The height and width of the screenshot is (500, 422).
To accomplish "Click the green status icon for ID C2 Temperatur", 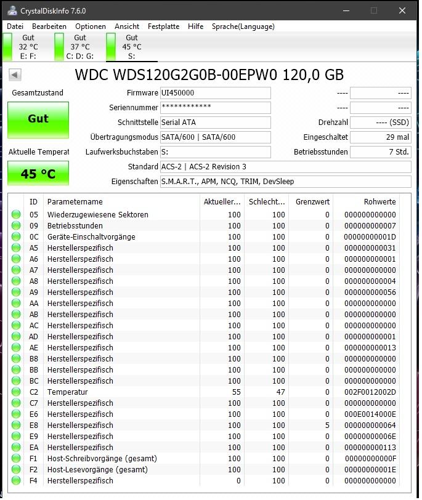I will point(16,392).
